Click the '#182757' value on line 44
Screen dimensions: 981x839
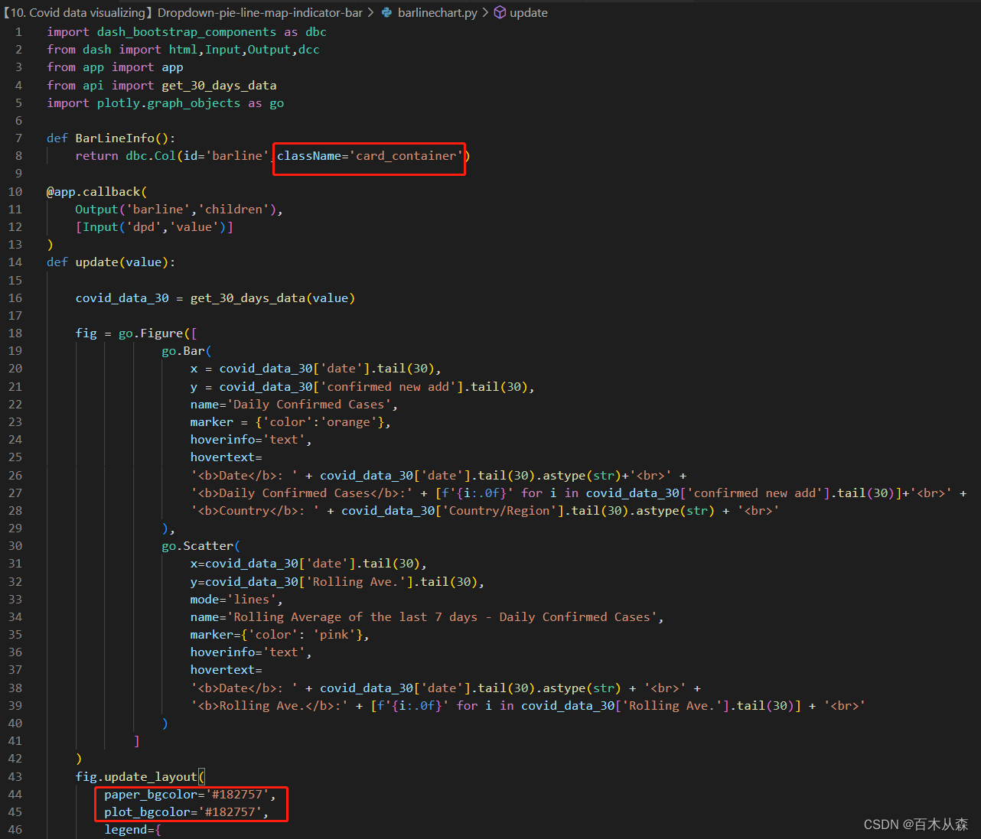click(x=237, y=795)
